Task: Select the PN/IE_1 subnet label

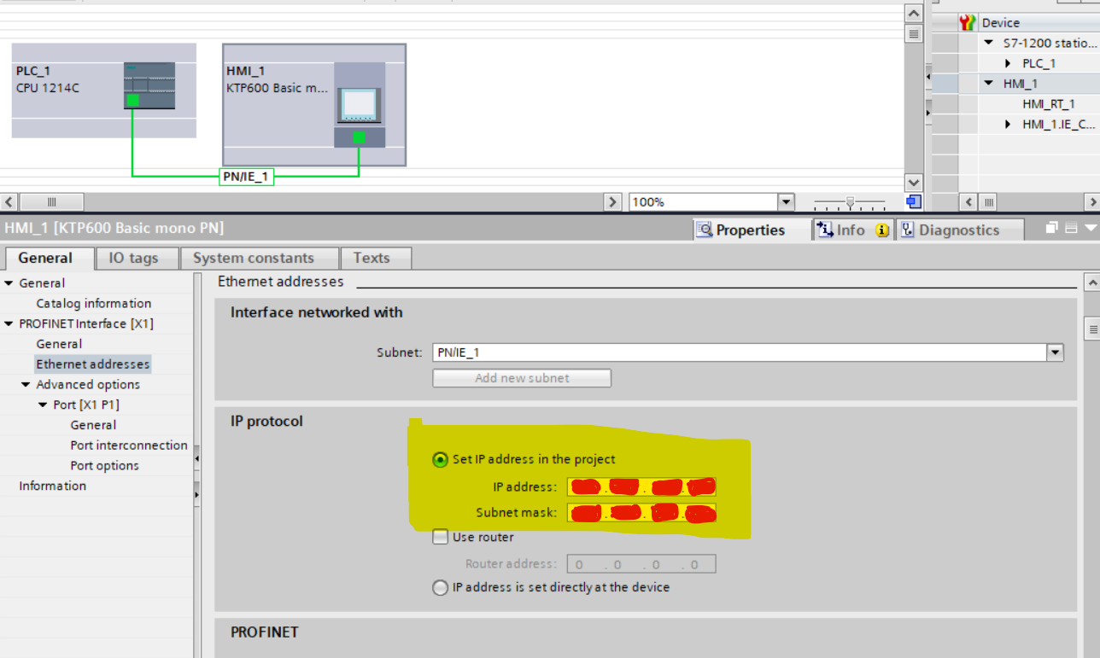Action: pyautogui.click(x=246, y=177)
